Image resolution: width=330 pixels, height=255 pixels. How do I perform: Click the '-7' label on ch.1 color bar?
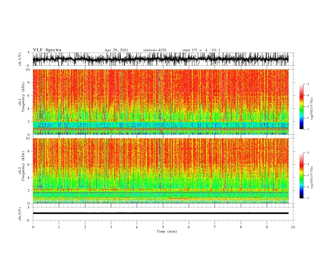307,130
